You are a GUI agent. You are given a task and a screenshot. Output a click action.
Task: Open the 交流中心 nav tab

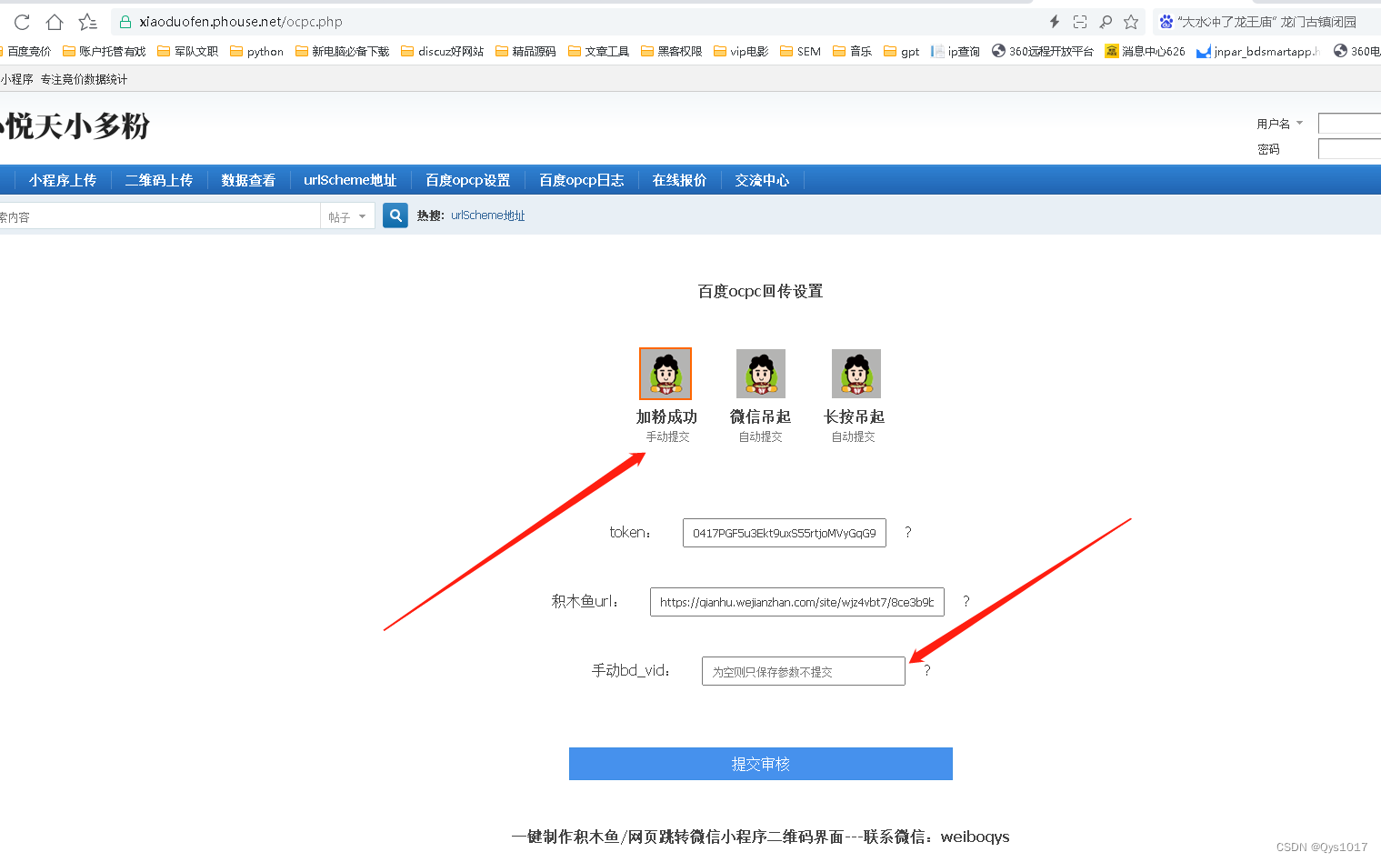pos(762,180)
